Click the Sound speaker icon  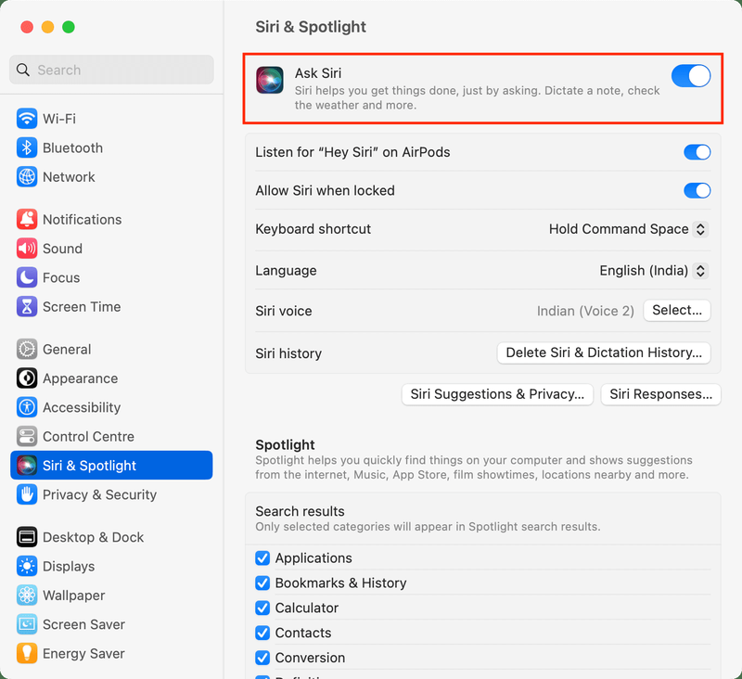click(27, 249)
